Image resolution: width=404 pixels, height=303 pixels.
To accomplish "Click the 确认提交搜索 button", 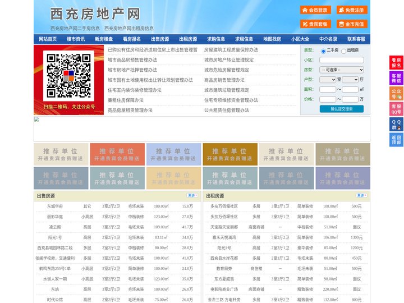I will 342,109.
